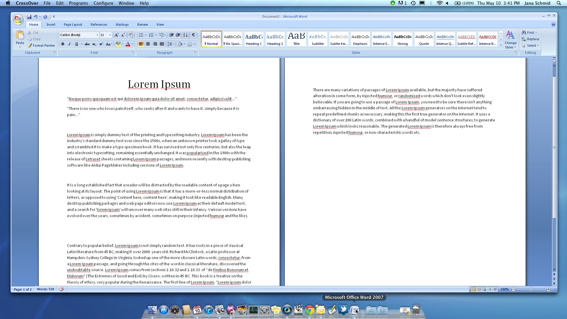The height and width of the screenshot is (319, 567).
Task: Apply superscript formatting
Action: [x=101, y=44]
